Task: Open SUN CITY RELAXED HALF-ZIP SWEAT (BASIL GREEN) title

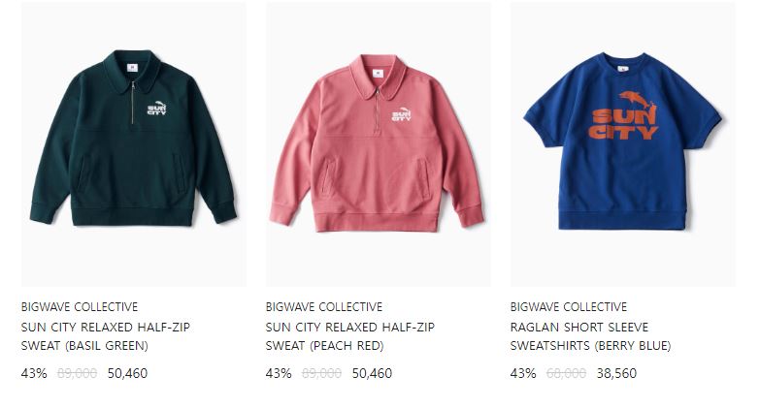Action: click(x=106, y=336)
